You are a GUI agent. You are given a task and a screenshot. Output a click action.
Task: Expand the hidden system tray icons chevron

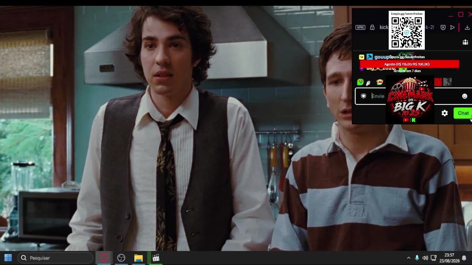point(409,258)
